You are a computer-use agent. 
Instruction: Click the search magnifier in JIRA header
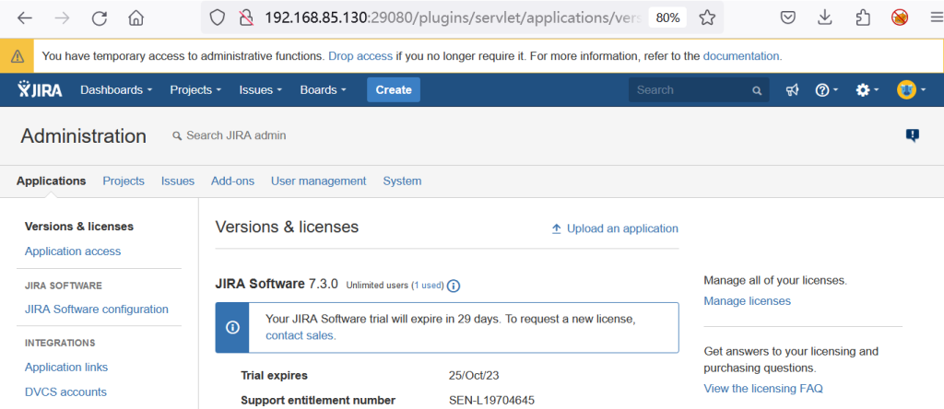[x=757, y=91]
